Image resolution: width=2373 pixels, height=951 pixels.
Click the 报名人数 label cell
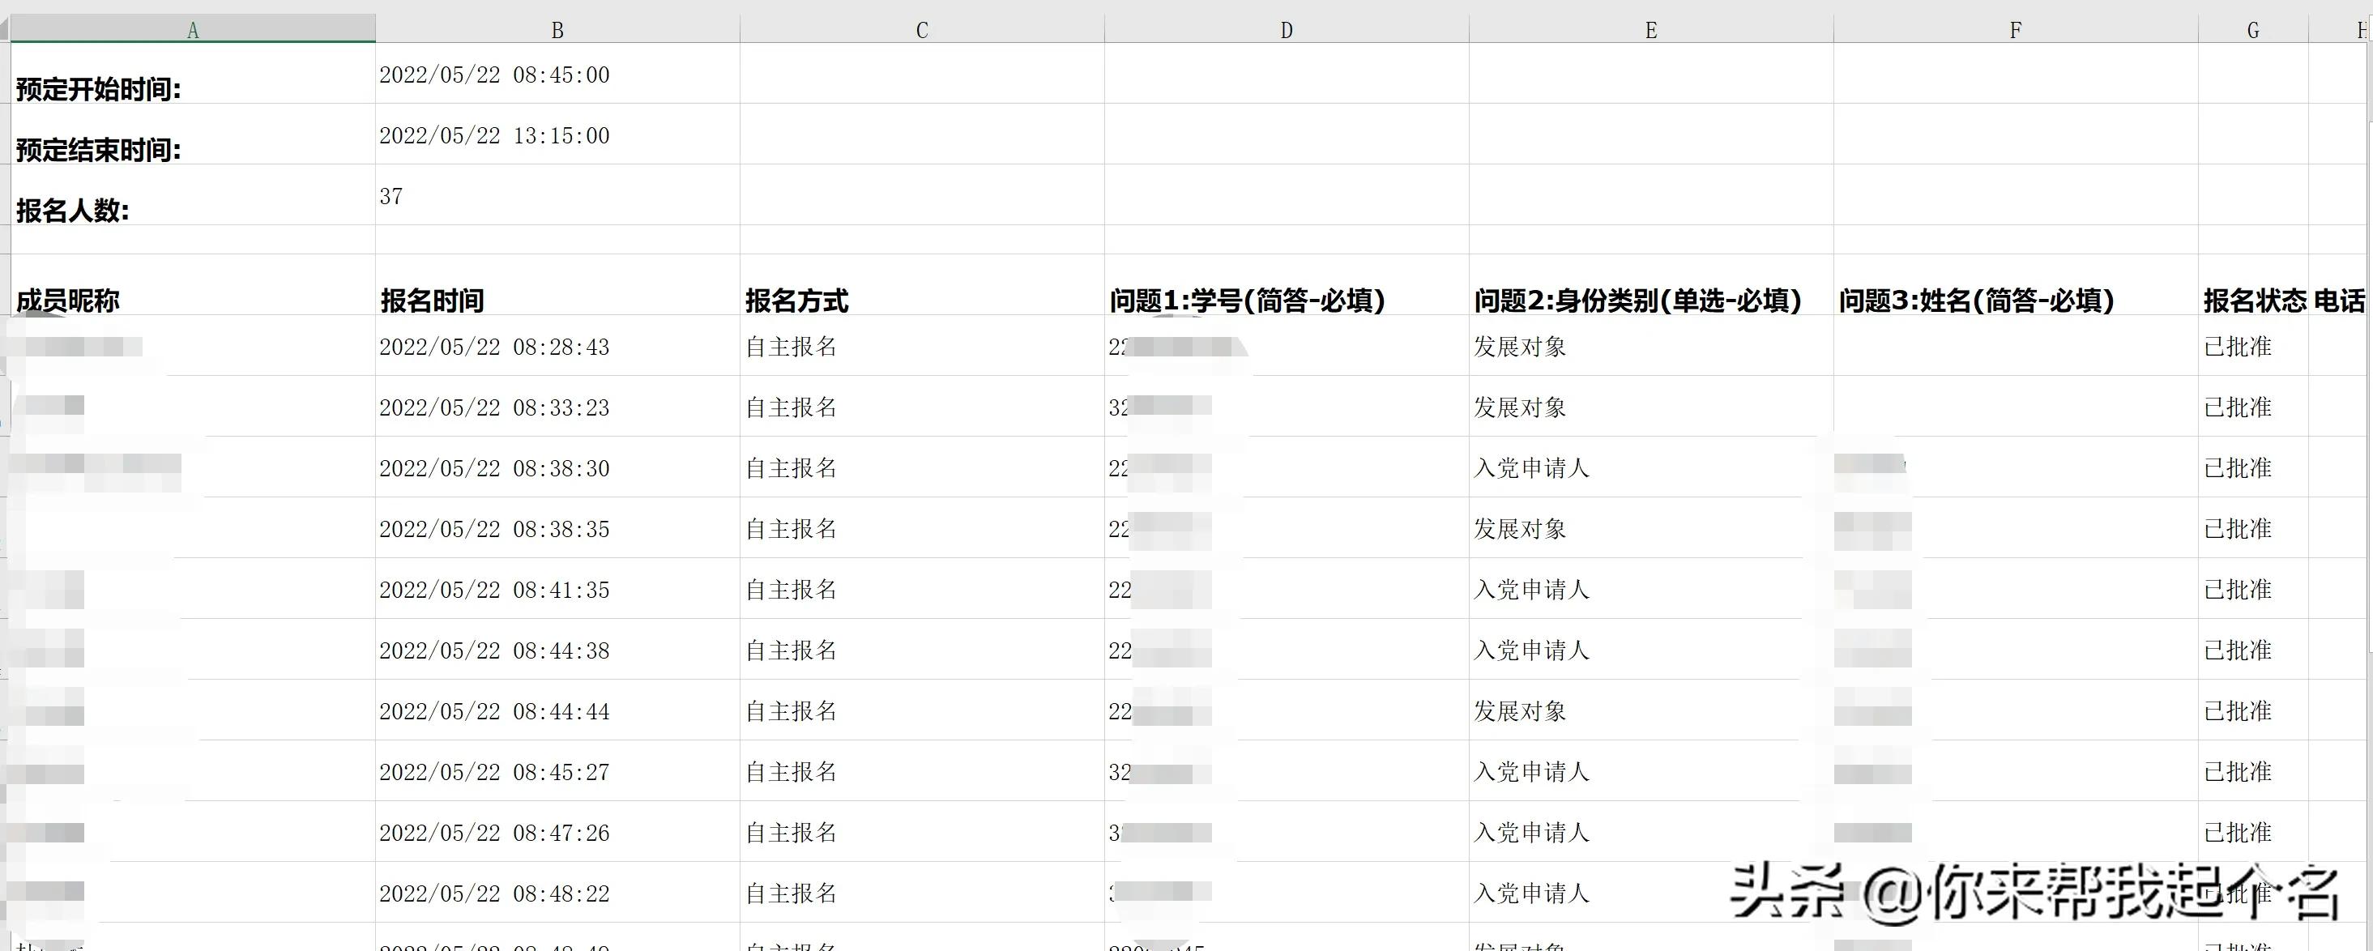73,210
